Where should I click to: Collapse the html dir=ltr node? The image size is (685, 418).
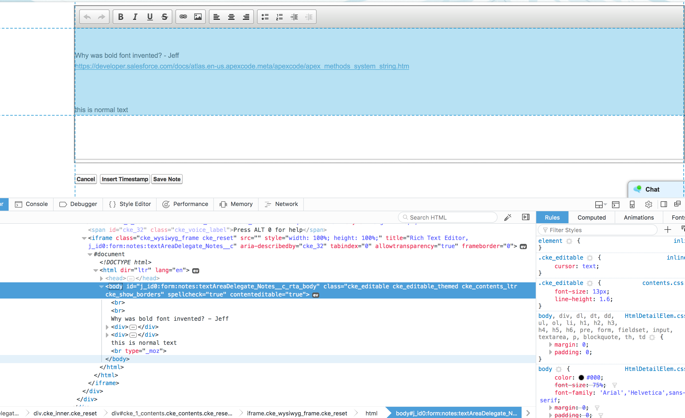point(96,270)
